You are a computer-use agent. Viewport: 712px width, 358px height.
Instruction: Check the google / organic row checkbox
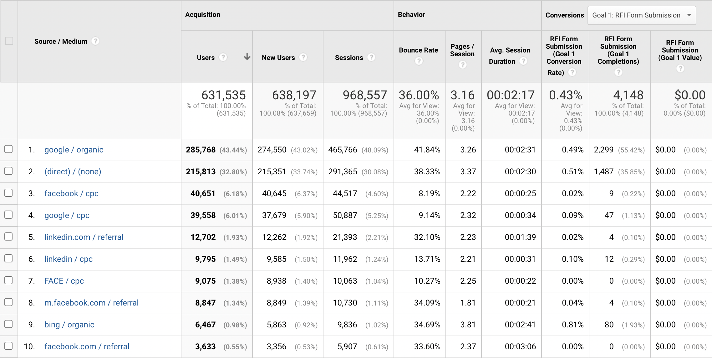pyautogui.click(x=8, y=149)
